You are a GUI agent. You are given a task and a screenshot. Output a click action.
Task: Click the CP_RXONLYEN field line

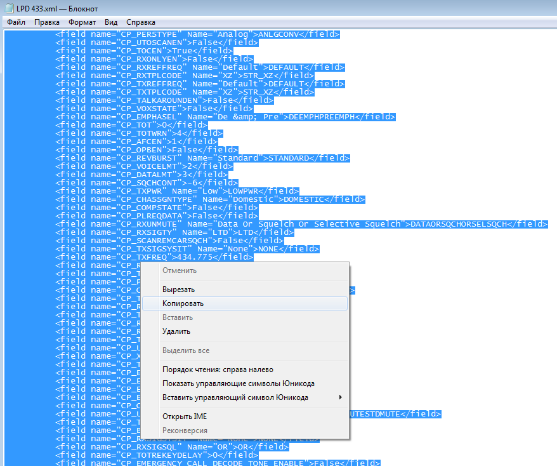pos(154,59)
